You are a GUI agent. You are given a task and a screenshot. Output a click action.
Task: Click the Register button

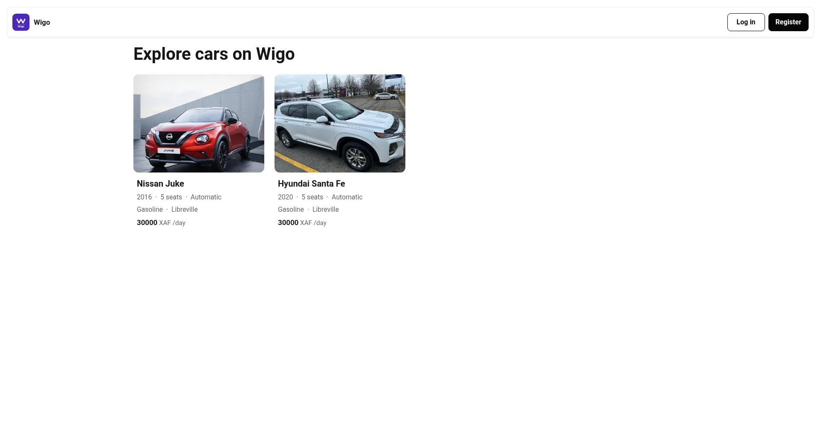click(788, 22)
